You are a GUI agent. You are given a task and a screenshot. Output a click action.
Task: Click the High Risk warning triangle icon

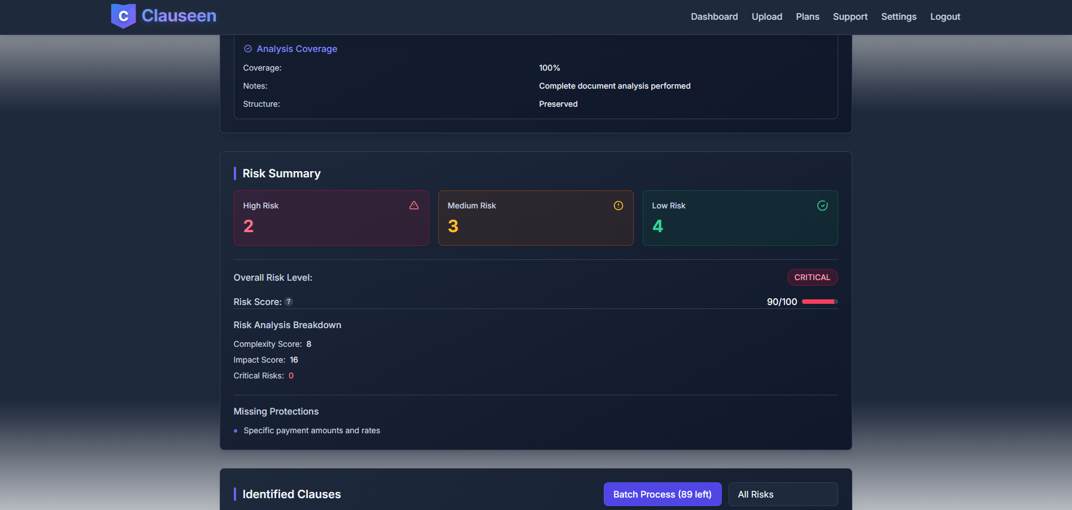tap(414, 206)
